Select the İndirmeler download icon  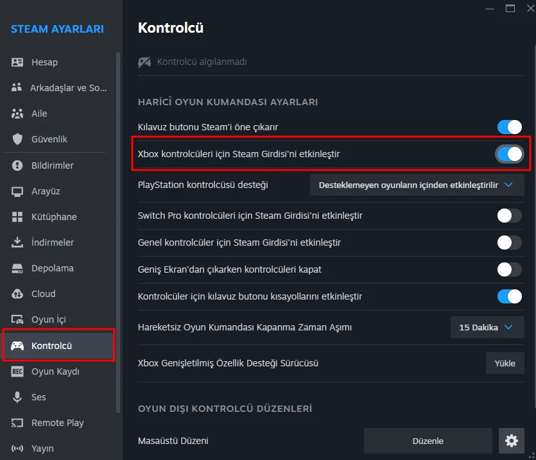coord(17,243)
